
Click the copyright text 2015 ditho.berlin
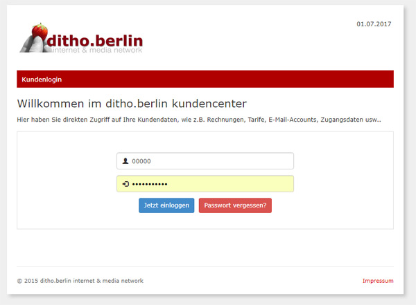tap(80, 281)
